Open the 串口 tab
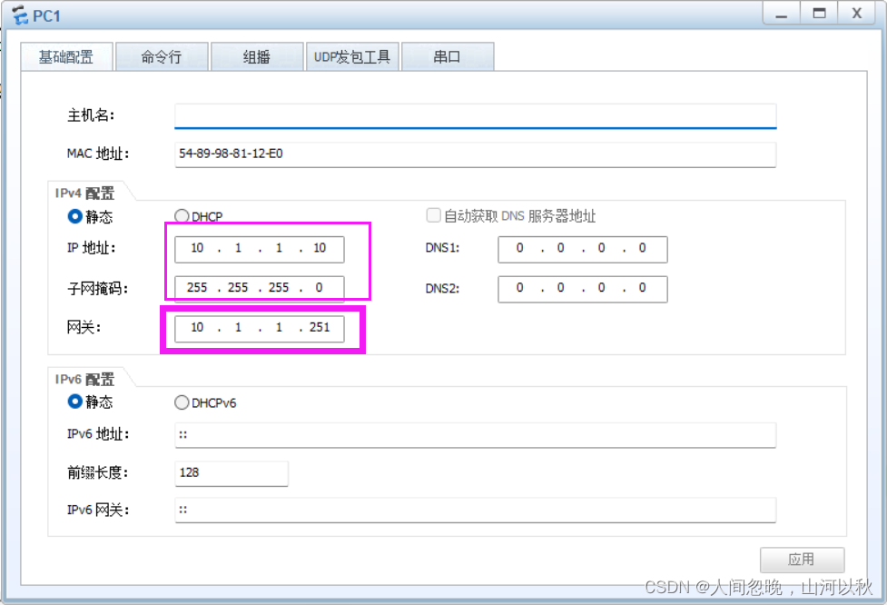Screen dimensions: 887x605 448,56
